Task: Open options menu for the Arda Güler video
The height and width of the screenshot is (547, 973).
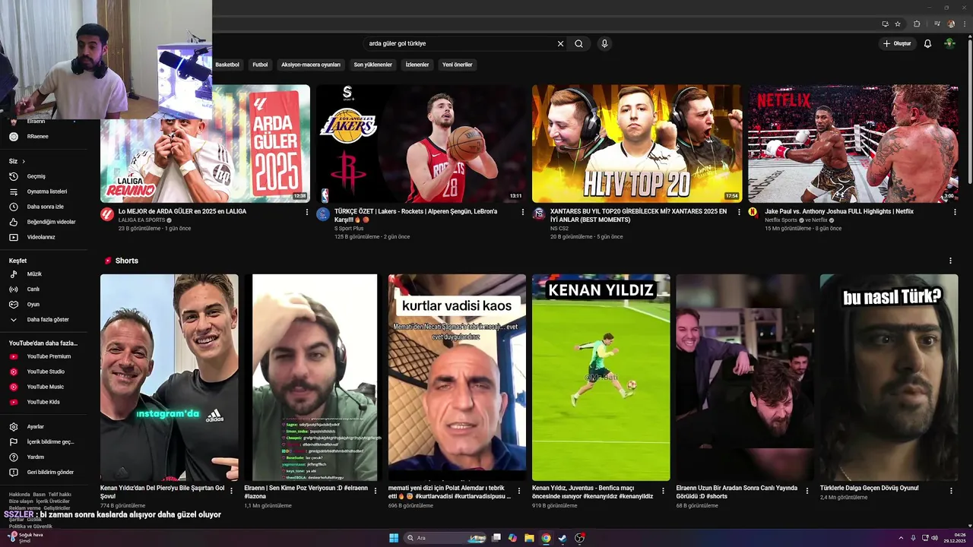Action: click(307, 212)
